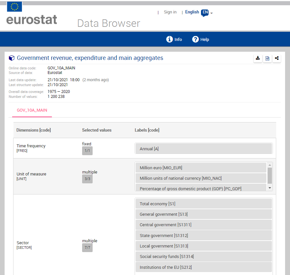Click the share icon
The image size is (290, 275).
click(277, 58)
